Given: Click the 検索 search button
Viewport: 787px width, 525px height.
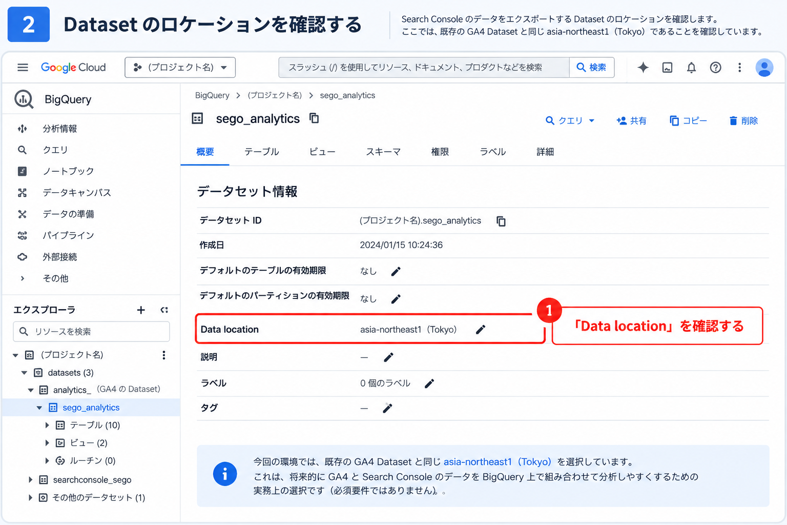Looking at the screenshot, I should click(592, 67).
